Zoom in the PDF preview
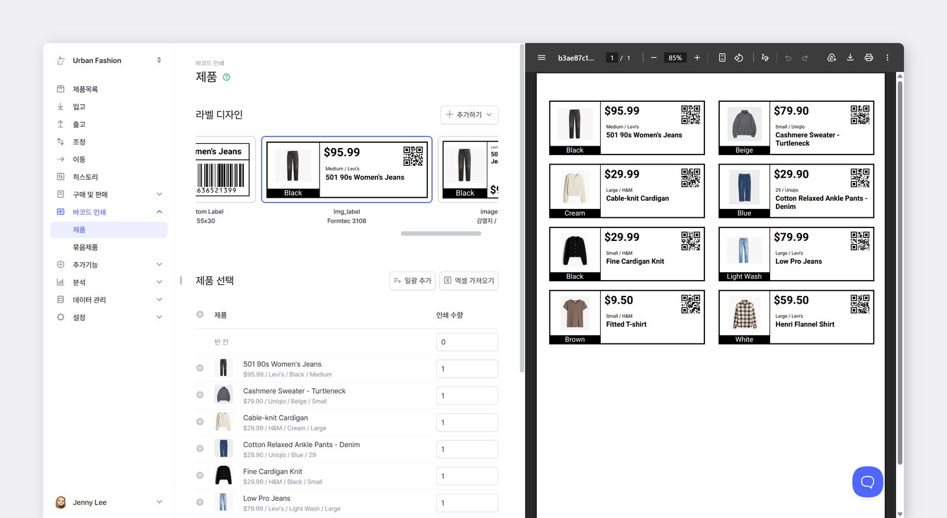947x518 pixels. click(697, 57)
